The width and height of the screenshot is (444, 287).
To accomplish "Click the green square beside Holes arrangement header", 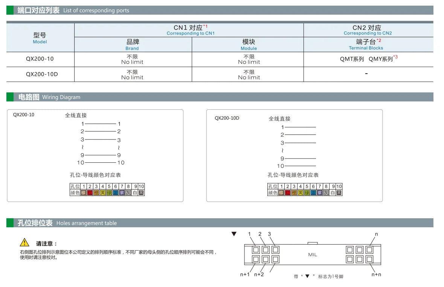I will pyautogui.click(x=10, y=223).
